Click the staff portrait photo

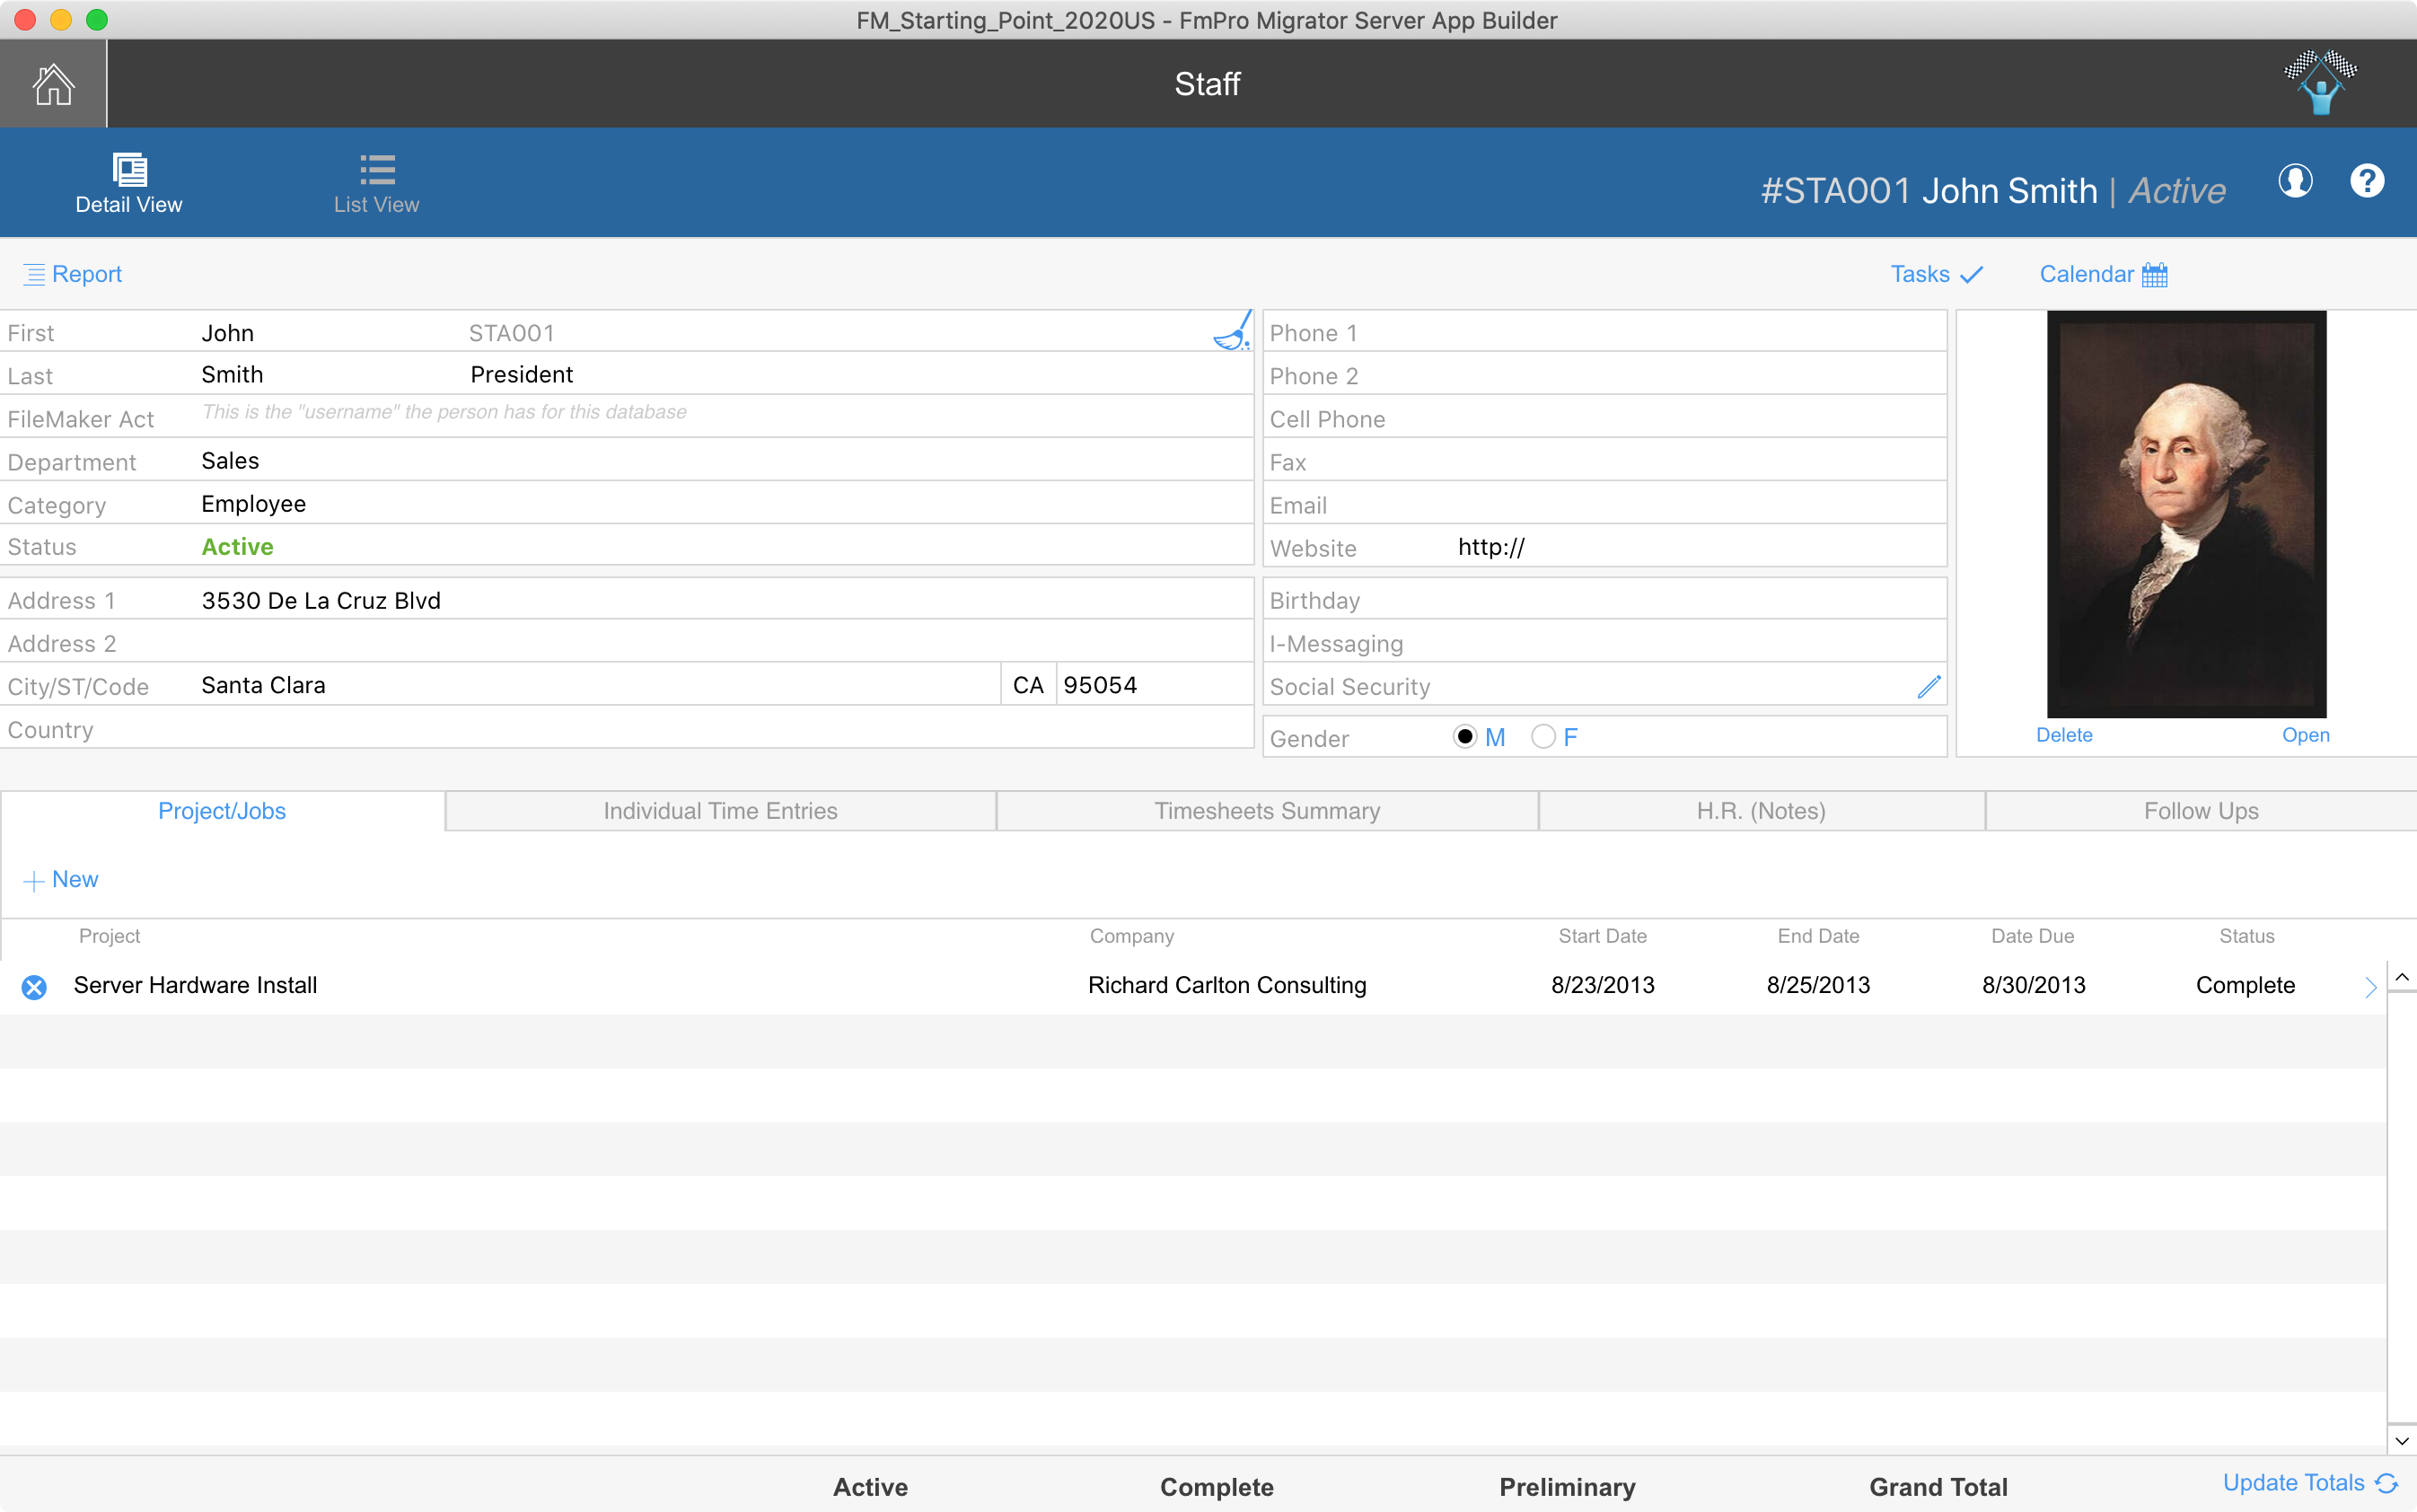point(2186,514)
